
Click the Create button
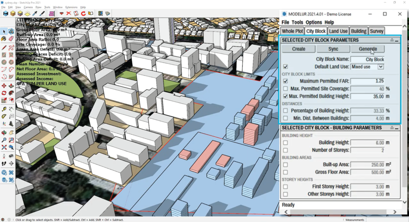click(299, 49)
